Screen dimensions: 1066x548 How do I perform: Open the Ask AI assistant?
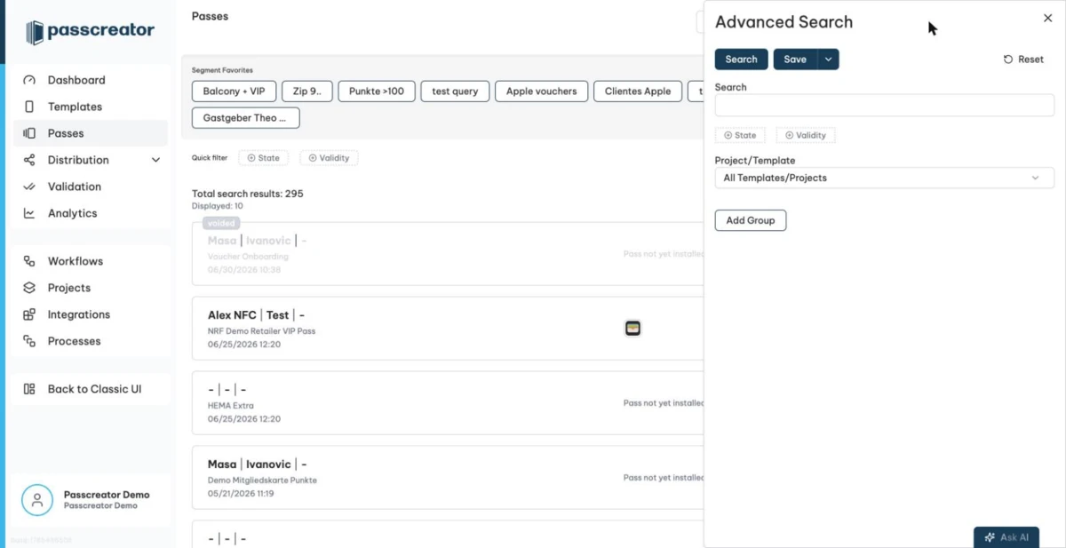tap(1006, 537)
